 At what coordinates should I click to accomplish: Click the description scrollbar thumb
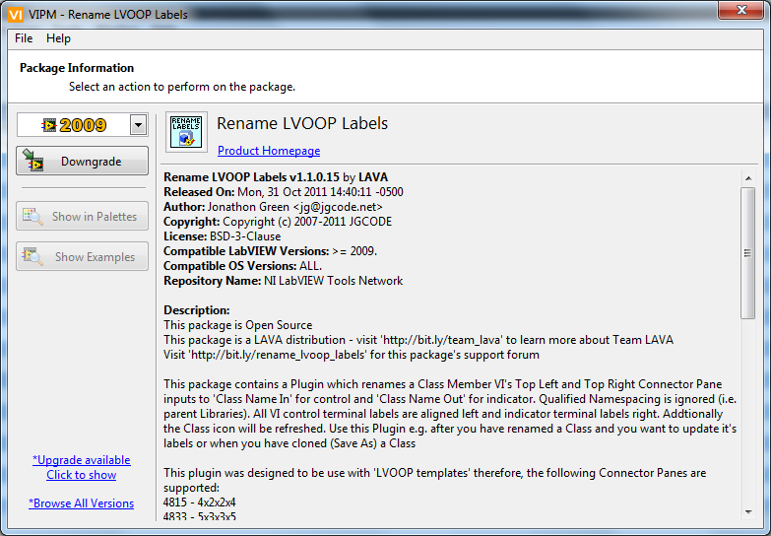point(748,253)
